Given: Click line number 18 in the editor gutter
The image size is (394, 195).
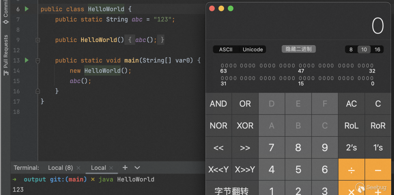Looking at the screenshot, I should point(16,112).
